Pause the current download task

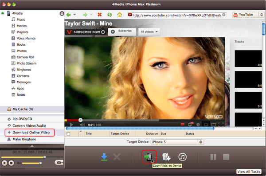point(213,157)
